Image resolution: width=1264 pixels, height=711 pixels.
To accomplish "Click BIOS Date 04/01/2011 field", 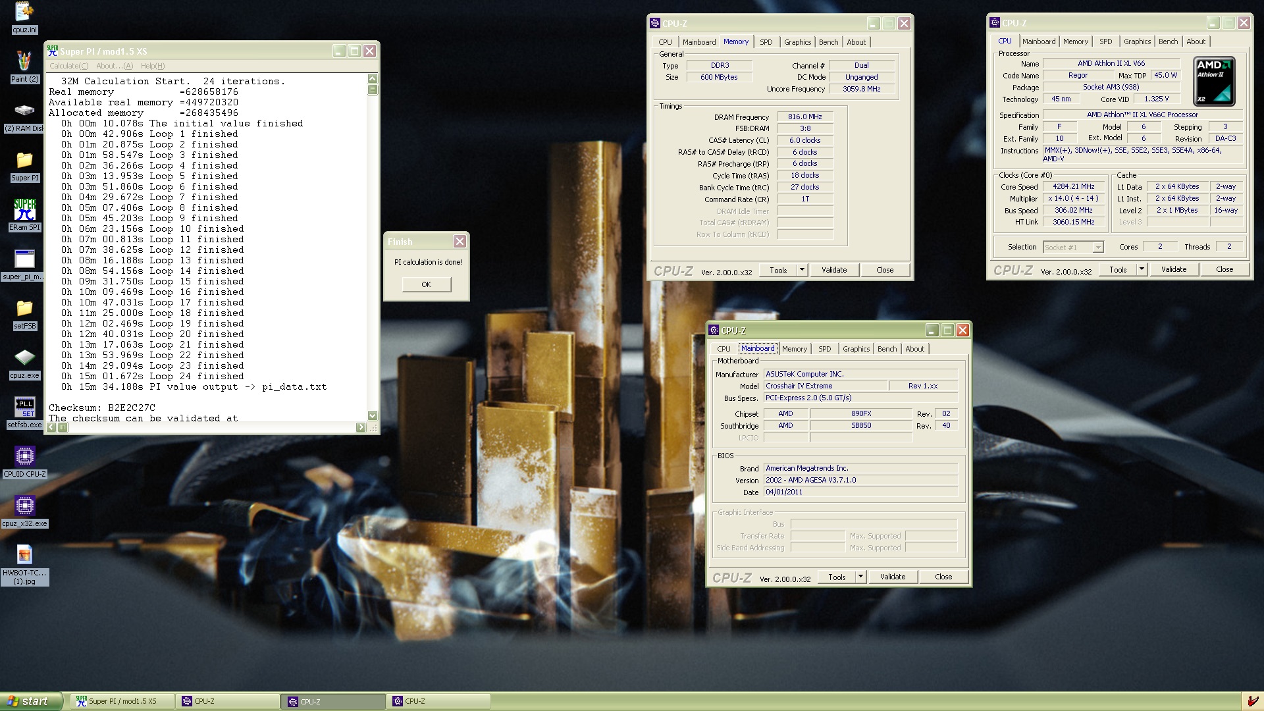I will pyautogui.click(x=860, y=492).
